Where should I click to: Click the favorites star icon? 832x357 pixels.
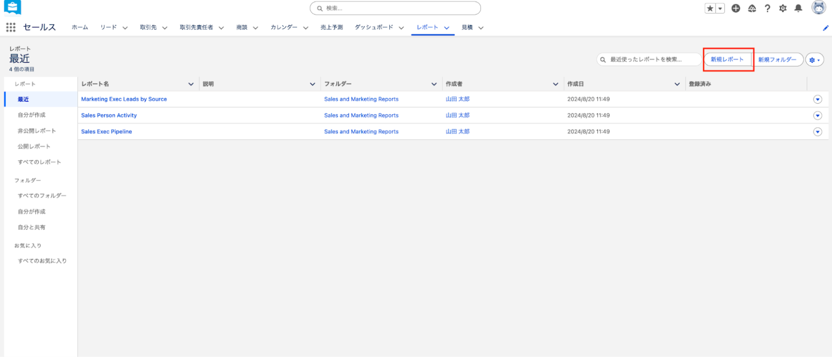pyautogui.click(x=710, y=8)
